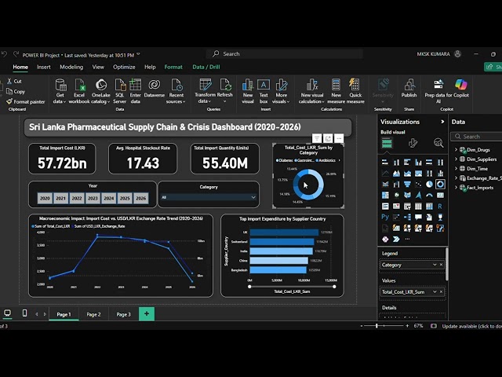Undo the last action
Screen dimensions: 502x377
click(4, 54)
